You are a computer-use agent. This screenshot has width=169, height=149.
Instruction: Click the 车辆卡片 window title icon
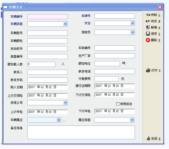[5, 7]
